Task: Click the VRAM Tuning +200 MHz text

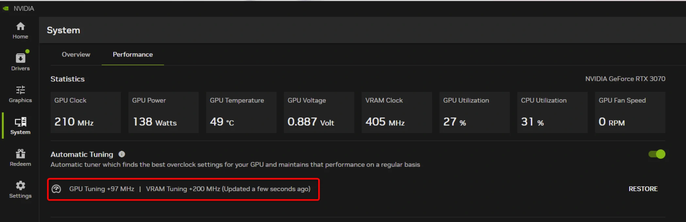Action: tap(183, 189)
